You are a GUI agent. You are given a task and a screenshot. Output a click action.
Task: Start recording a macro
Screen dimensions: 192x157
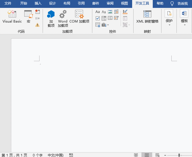point(38,12)
